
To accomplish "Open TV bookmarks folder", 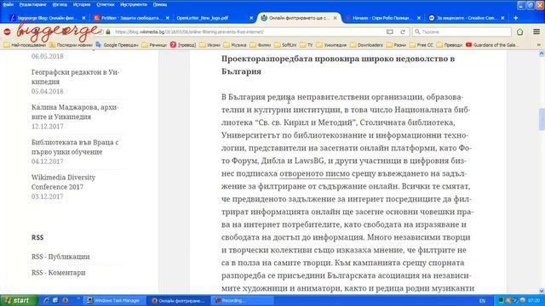I will click(x=307, y=45).
